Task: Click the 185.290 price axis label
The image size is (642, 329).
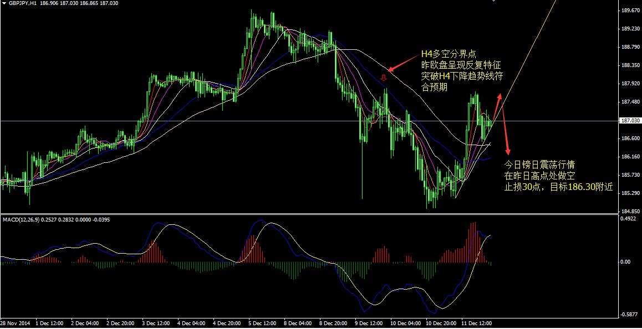Action: pyautogui.click(x=631, y=193)
